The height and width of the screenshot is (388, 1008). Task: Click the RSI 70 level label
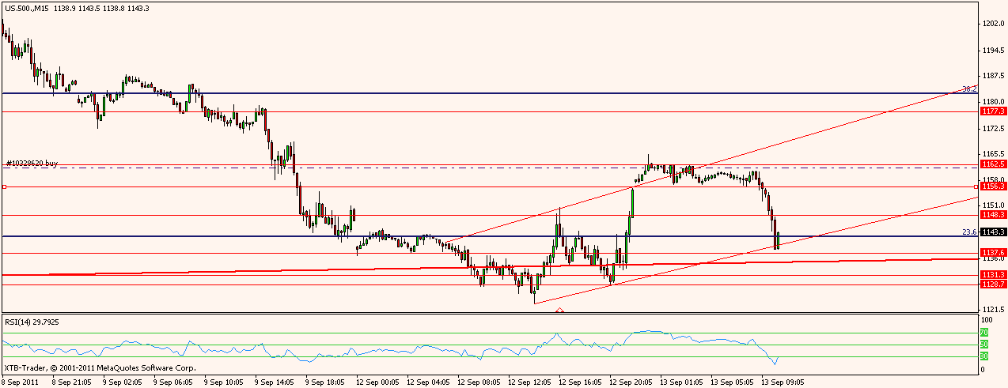point(984,333)
